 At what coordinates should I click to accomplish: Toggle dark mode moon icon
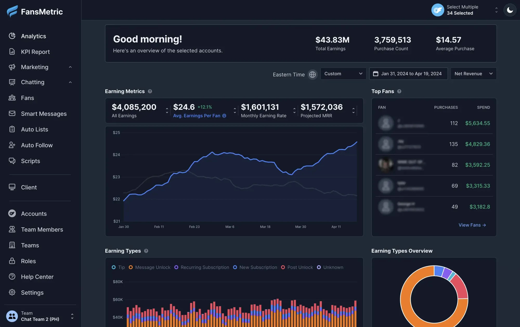click(x=510, y=10)
